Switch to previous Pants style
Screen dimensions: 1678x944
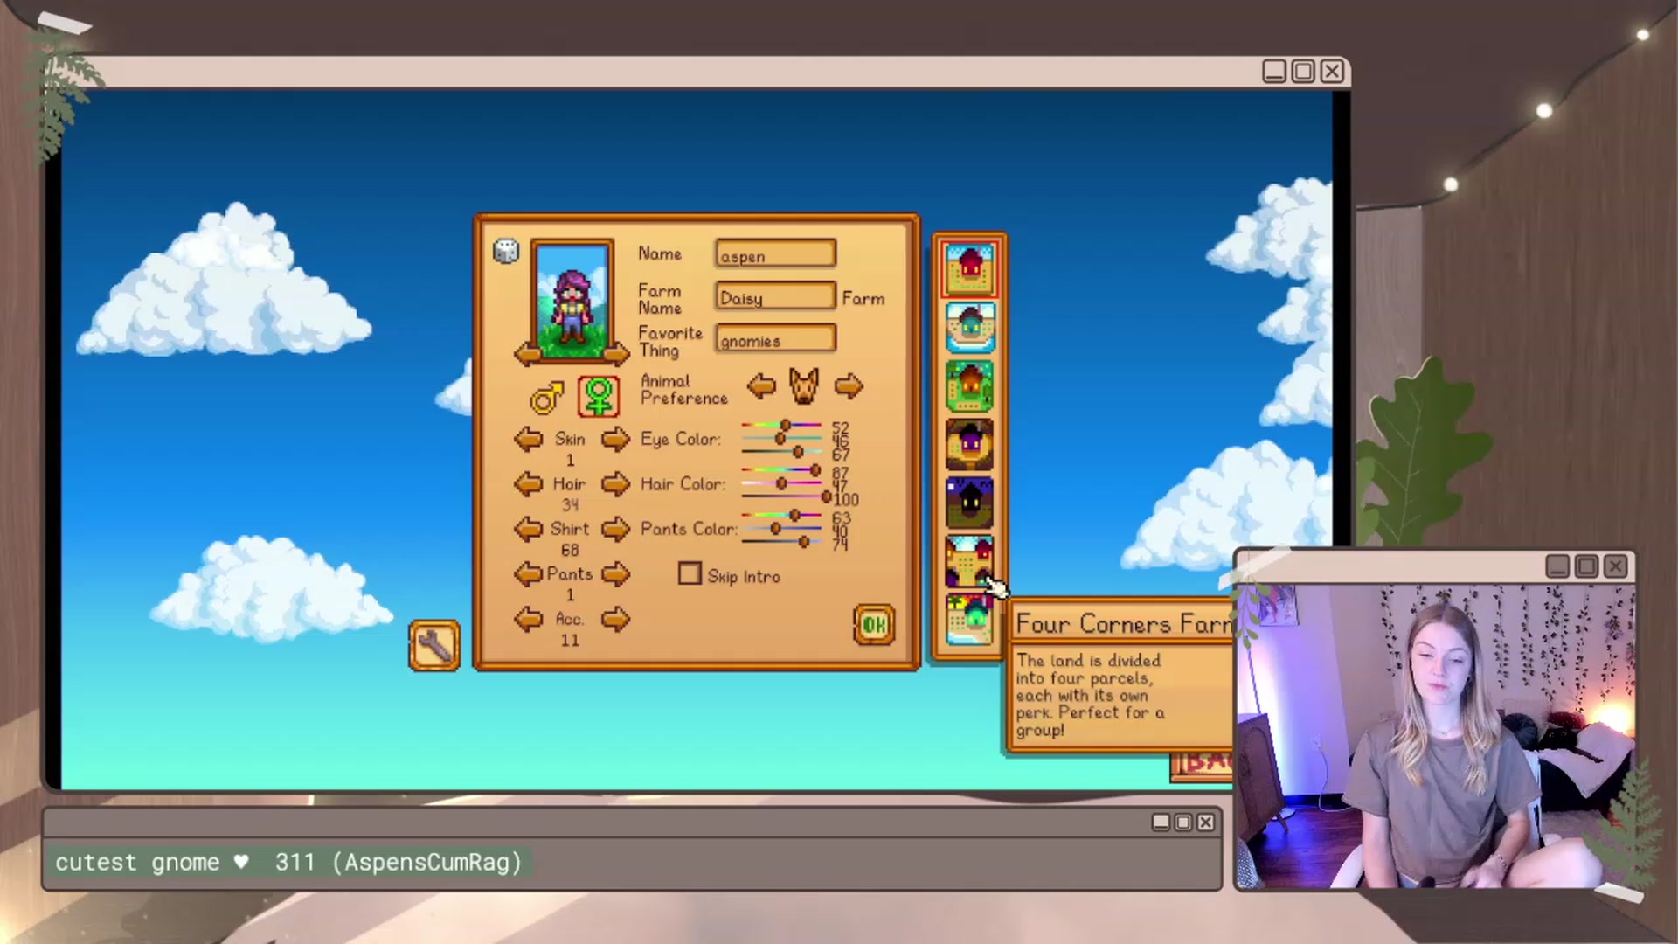pyautogui.click(x=528, y=574)
